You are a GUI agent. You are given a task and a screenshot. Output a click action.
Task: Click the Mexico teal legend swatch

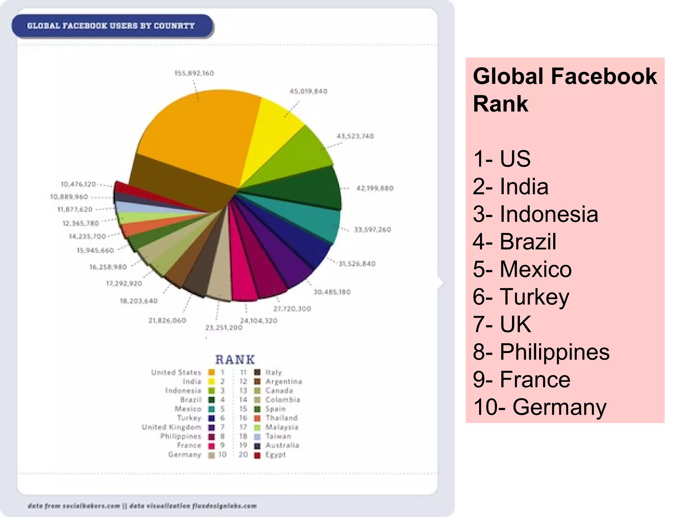point(211,409)
